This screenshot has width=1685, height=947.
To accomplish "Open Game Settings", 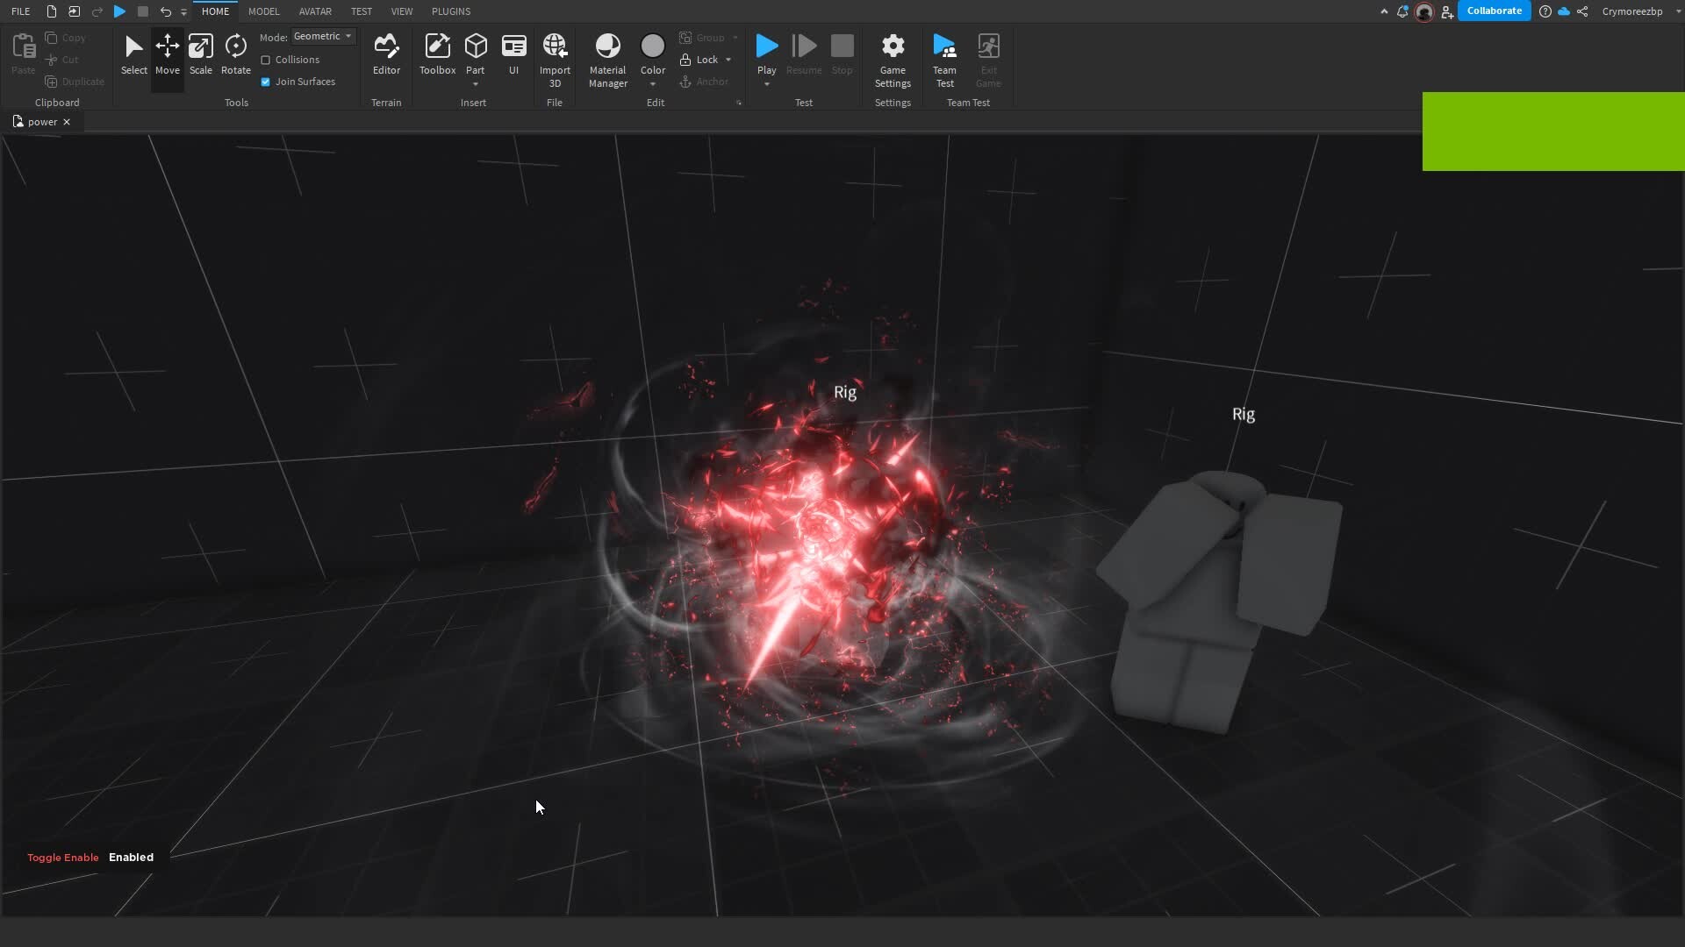I will point(893,57).
